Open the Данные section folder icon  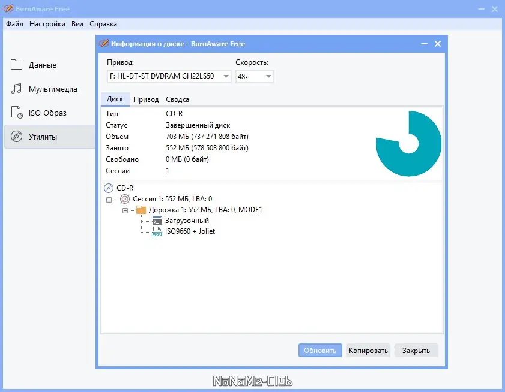(16, 65)
